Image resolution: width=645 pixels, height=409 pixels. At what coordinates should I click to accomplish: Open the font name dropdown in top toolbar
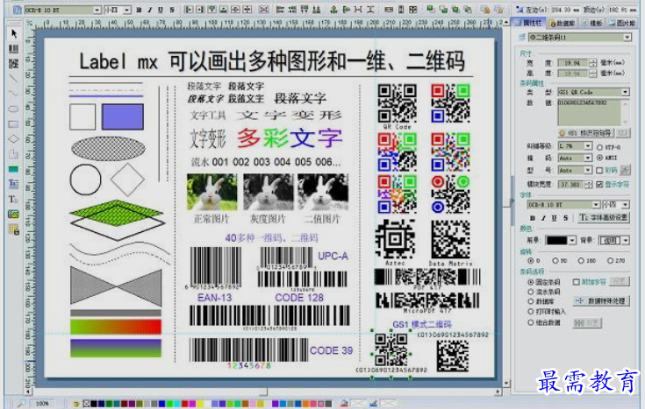point(97,10)
